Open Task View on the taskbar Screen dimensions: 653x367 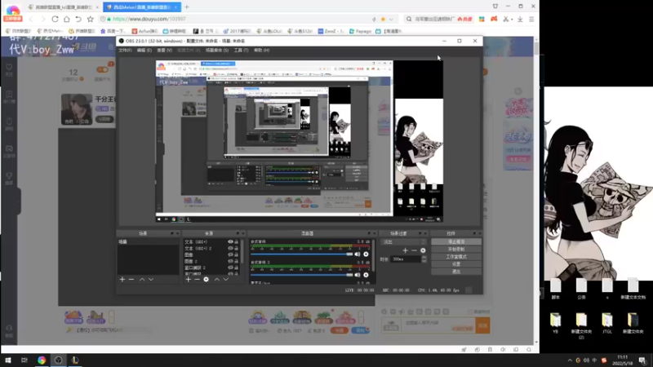(x=24, y=360)
